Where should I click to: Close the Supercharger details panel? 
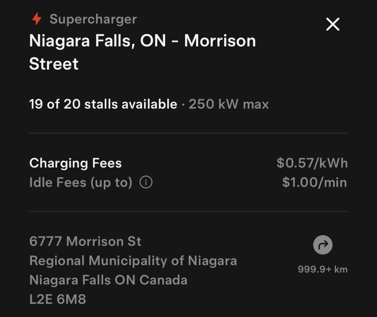[x=333, y=25]
